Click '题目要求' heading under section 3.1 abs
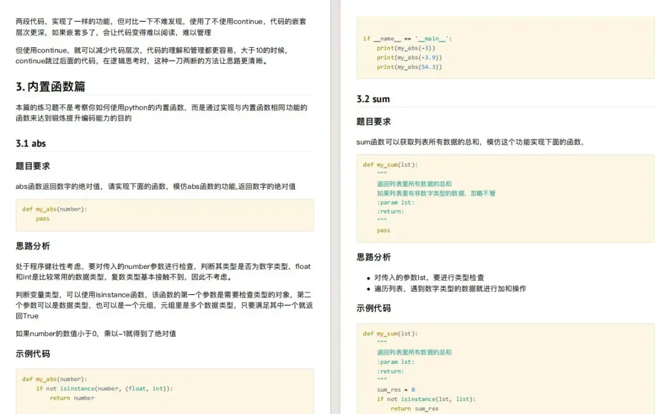Screen dimensions: 670x414 coord(33,166)
